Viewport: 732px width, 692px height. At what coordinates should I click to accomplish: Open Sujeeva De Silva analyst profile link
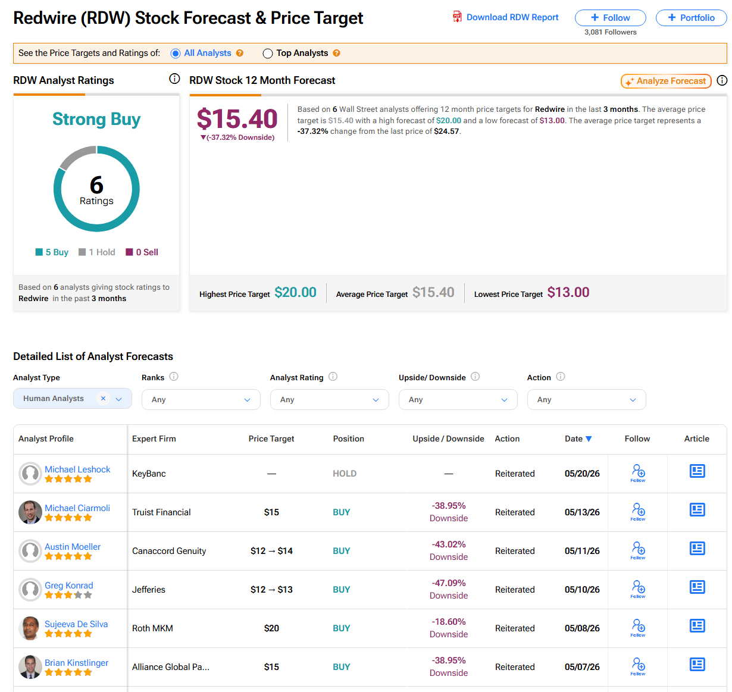pyautogui.click(x=76, y=624)
